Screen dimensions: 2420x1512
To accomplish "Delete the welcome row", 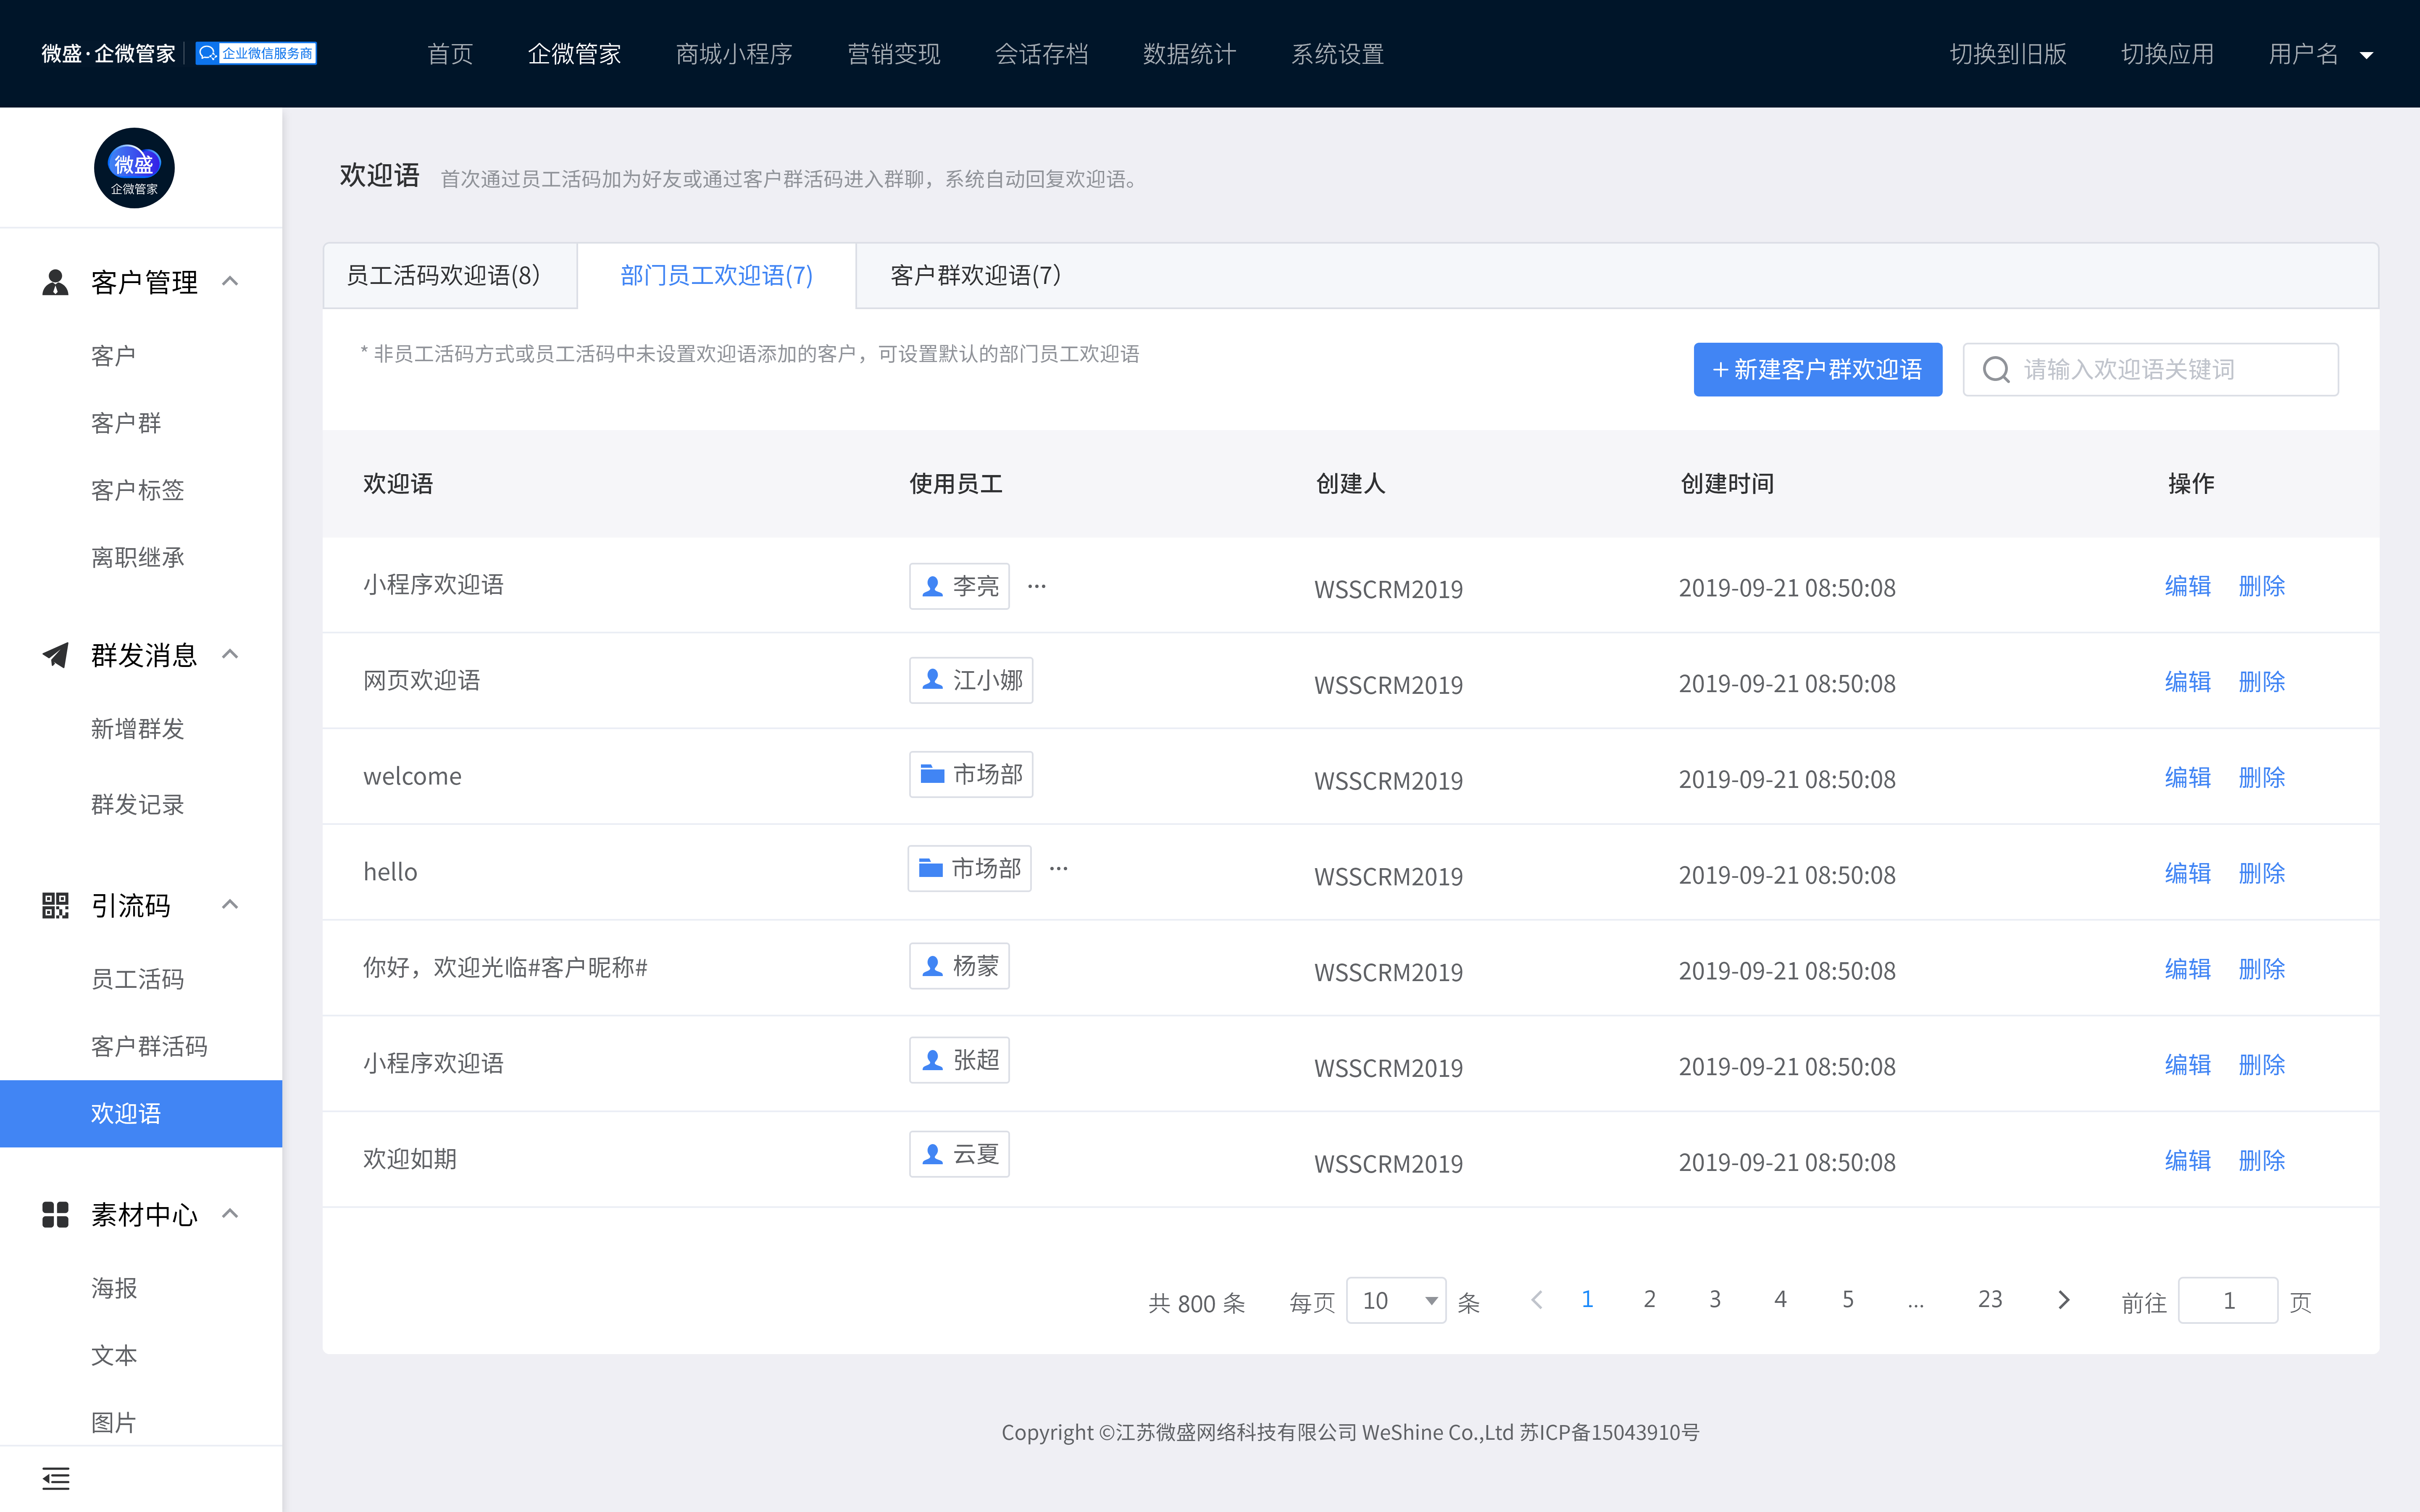I will click(x=2261, y=778).
